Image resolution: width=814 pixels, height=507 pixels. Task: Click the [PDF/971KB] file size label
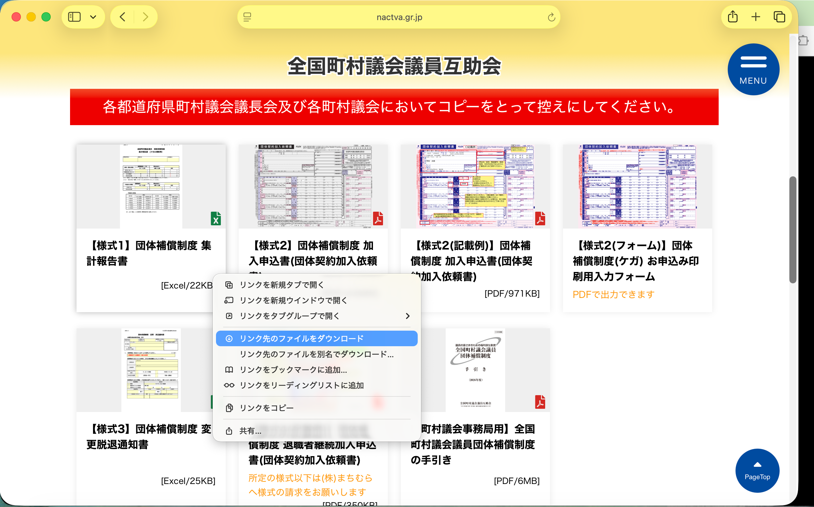pyautogui.click(x=512, y=293)
